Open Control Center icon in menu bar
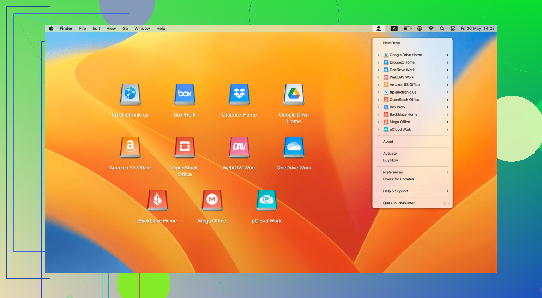The width and height of the screenshot is (542, 298). [x=453, y=29]
